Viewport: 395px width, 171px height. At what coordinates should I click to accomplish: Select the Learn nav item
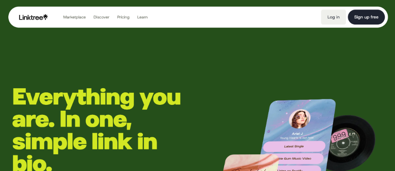142,17
